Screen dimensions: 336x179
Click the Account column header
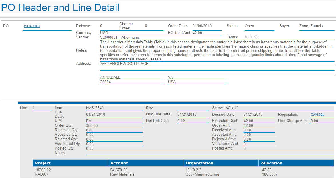coord(119,163)
